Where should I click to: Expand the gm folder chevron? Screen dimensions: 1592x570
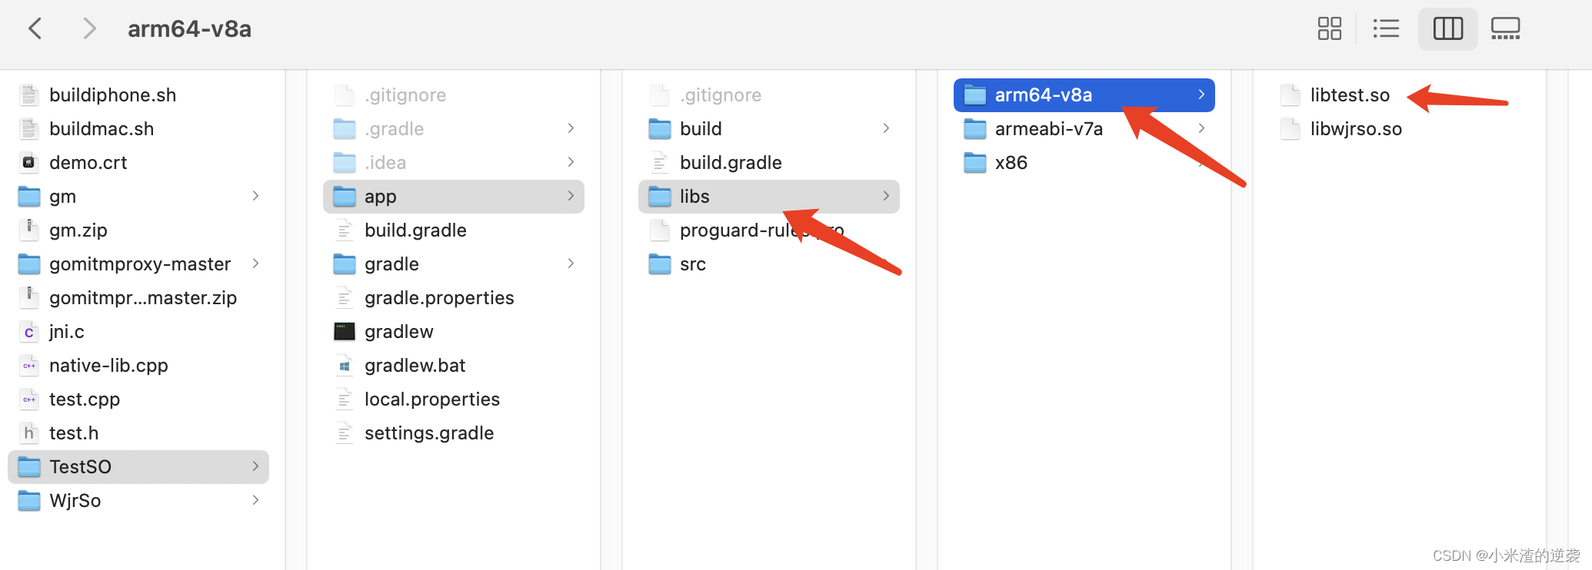click(255, 196)
